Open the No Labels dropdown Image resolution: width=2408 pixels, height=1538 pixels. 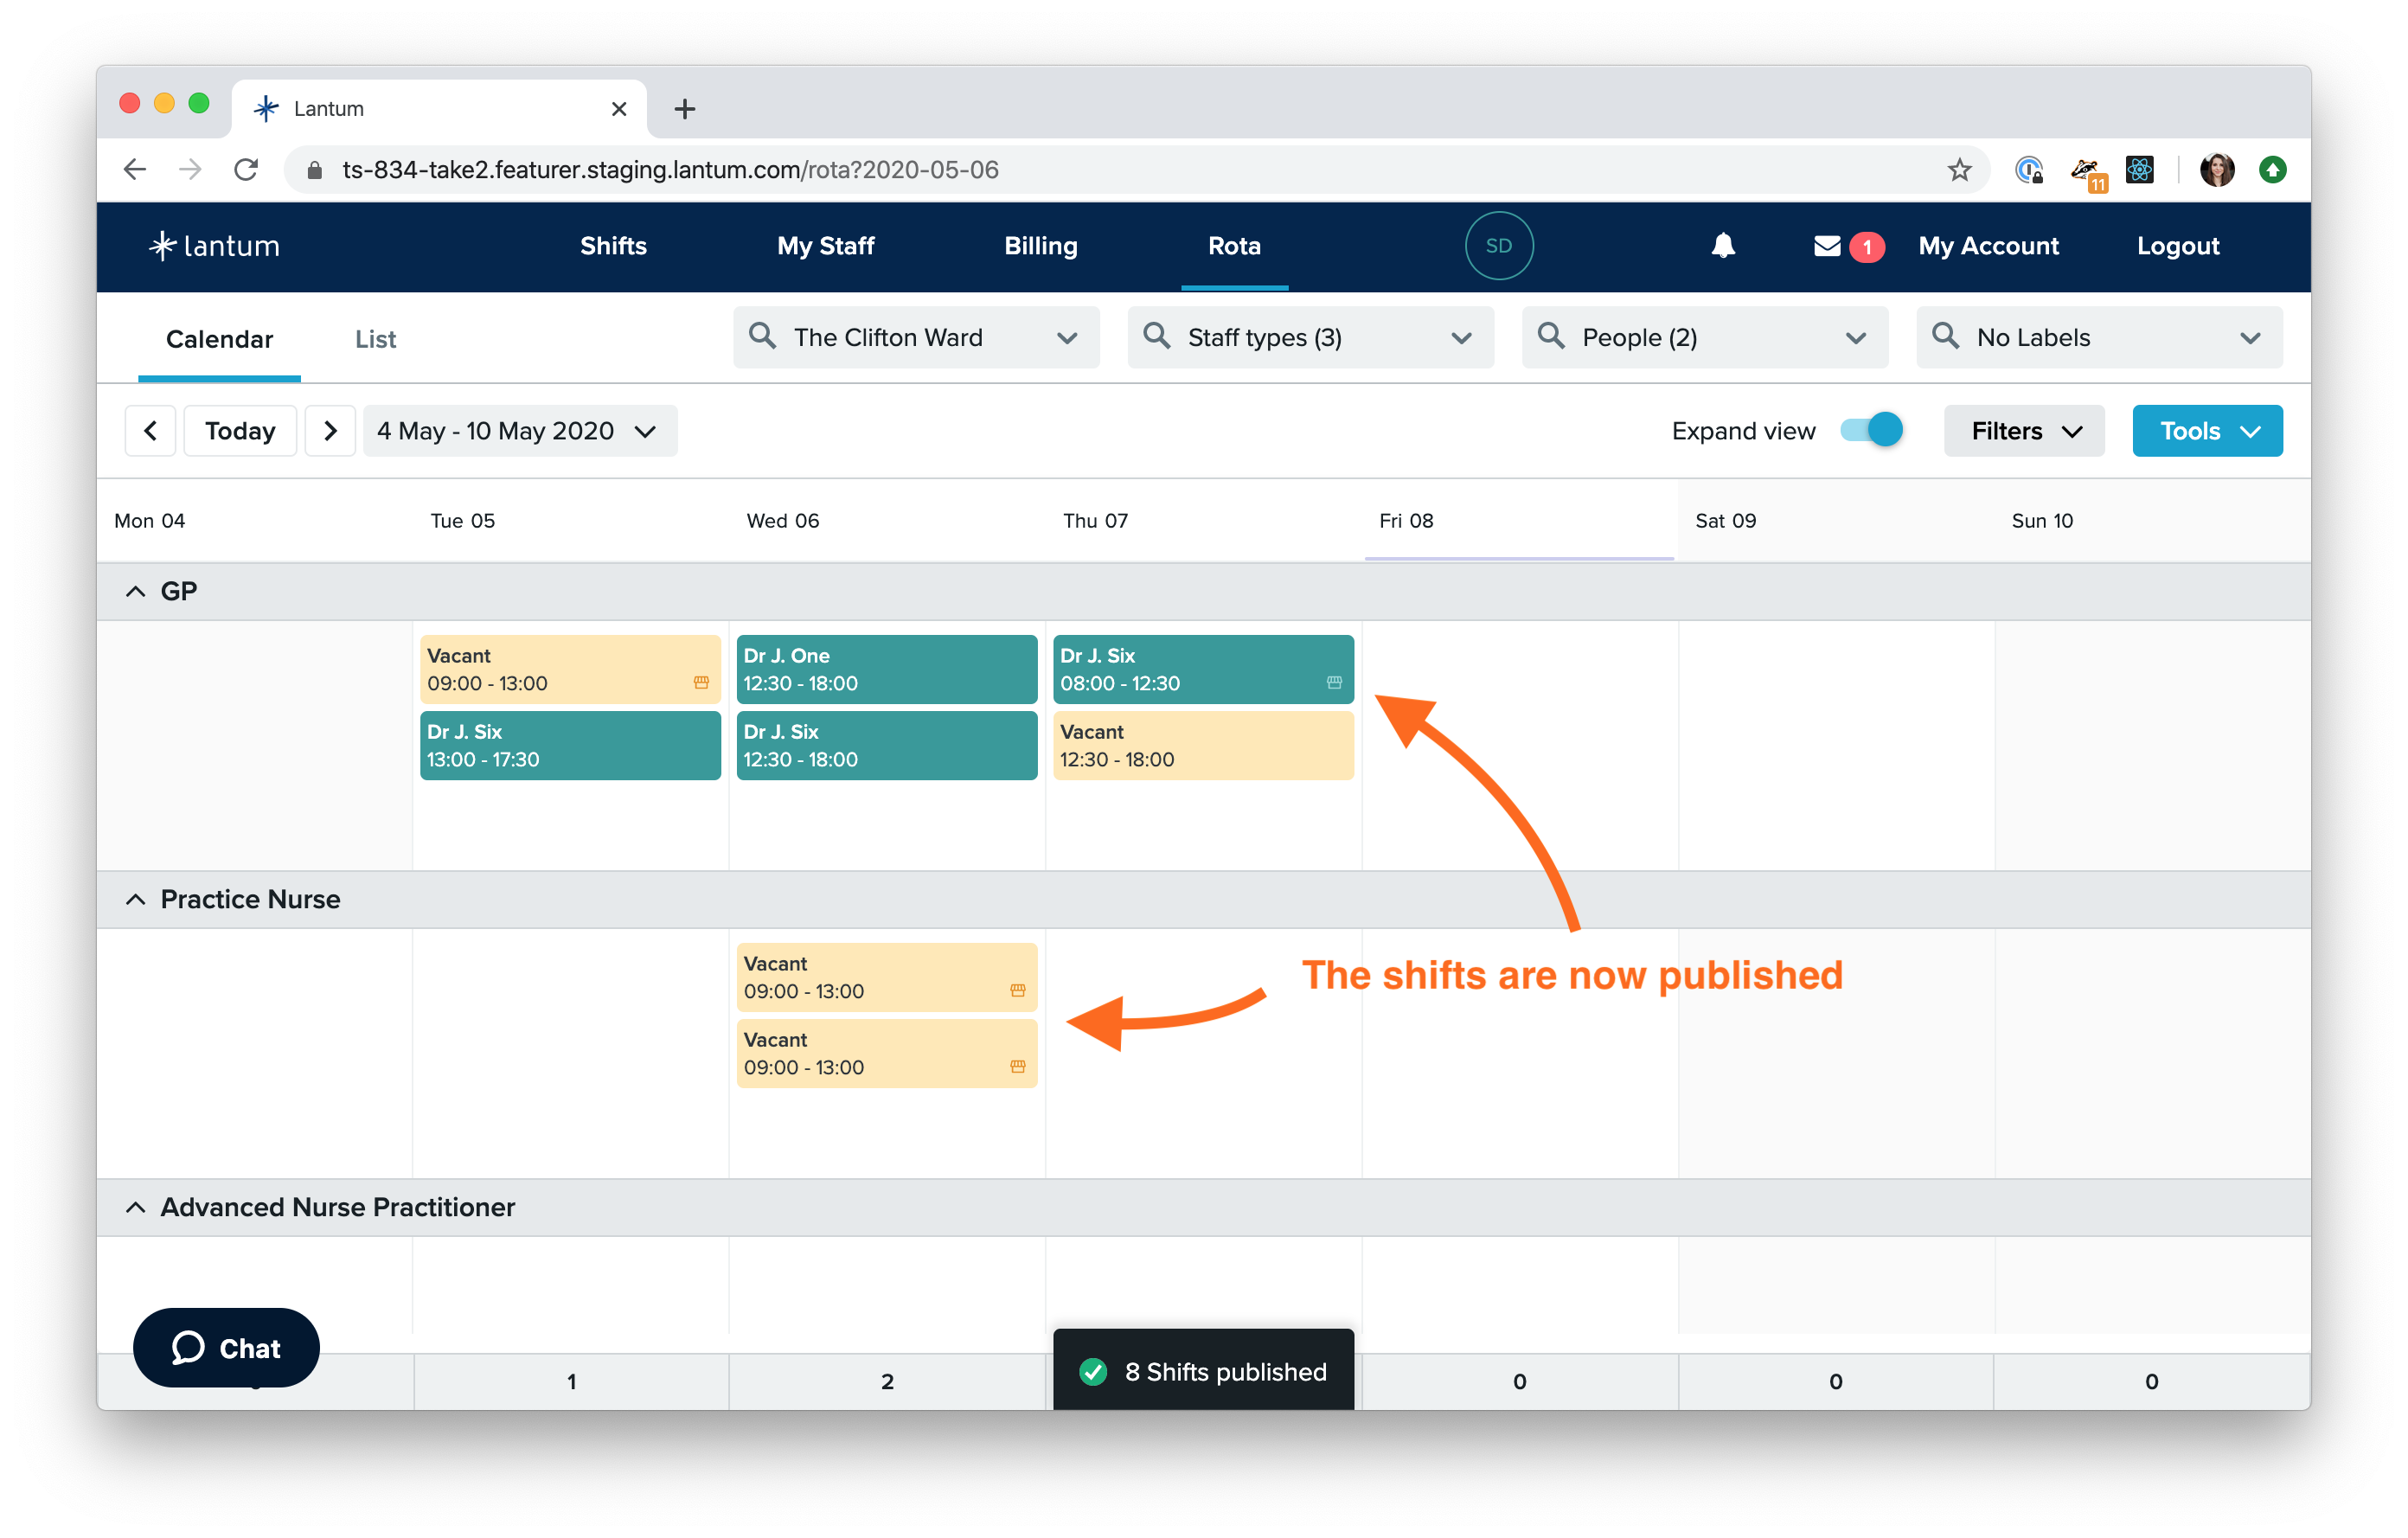coord(2099,337)
